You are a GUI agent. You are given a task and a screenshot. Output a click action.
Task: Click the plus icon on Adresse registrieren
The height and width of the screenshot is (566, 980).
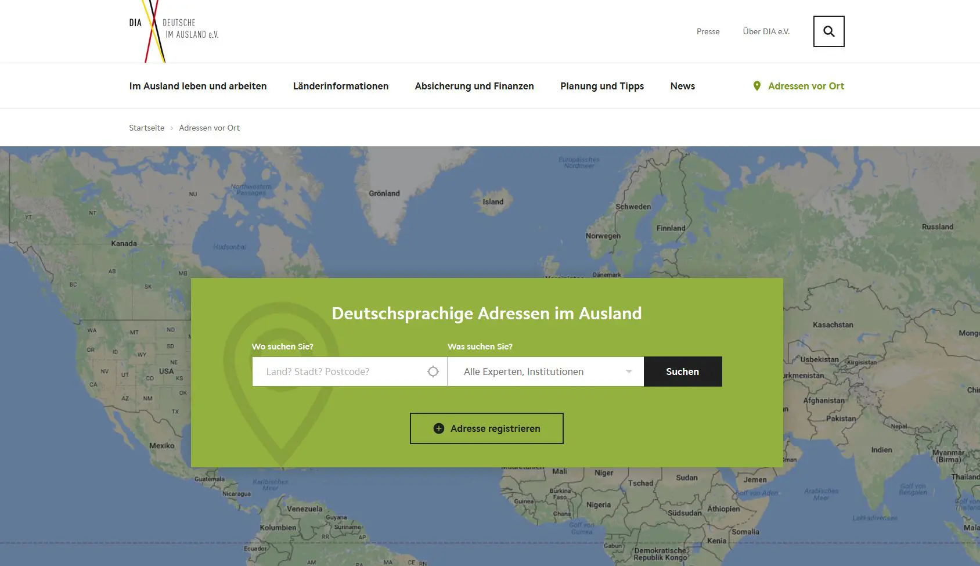click(x=439, y=428)
